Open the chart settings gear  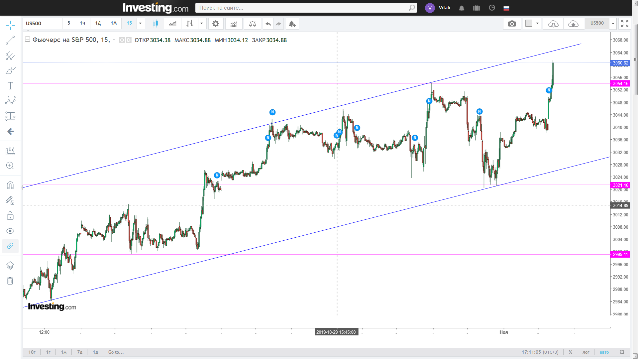(216, 24)
